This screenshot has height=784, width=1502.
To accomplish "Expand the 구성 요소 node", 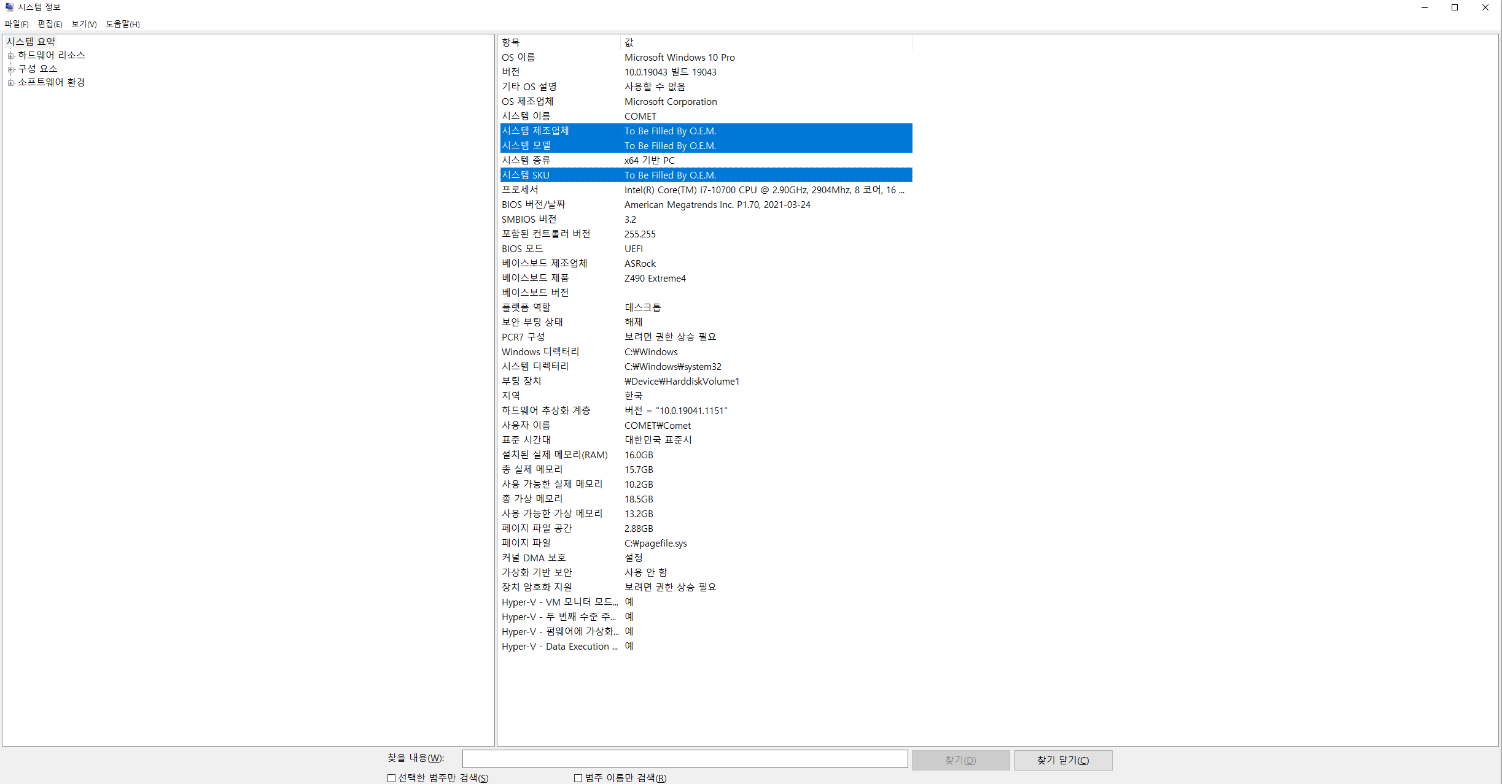I will pos(10,69).
